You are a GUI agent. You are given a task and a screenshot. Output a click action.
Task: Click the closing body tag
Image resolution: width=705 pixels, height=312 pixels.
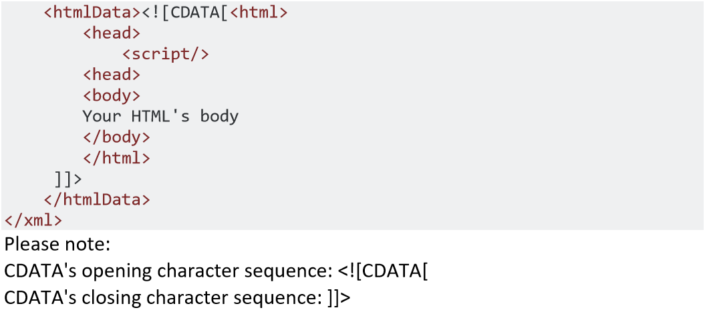coord(117,137)
